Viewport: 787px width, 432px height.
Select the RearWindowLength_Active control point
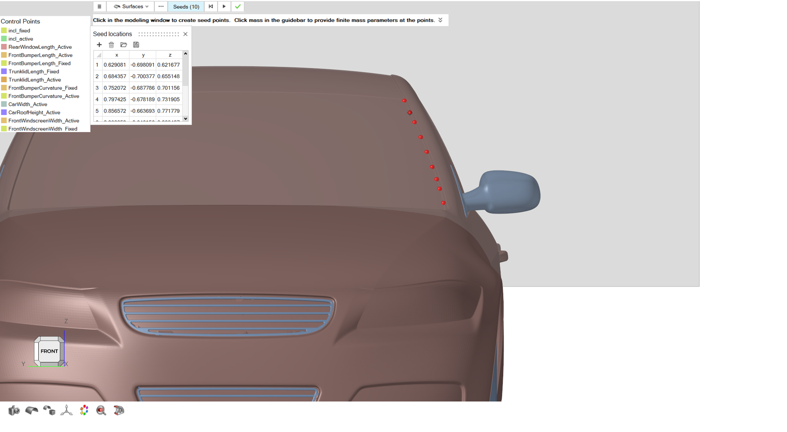(40, 47)
